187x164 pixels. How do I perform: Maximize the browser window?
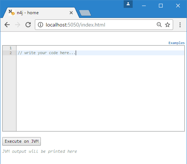161,6
